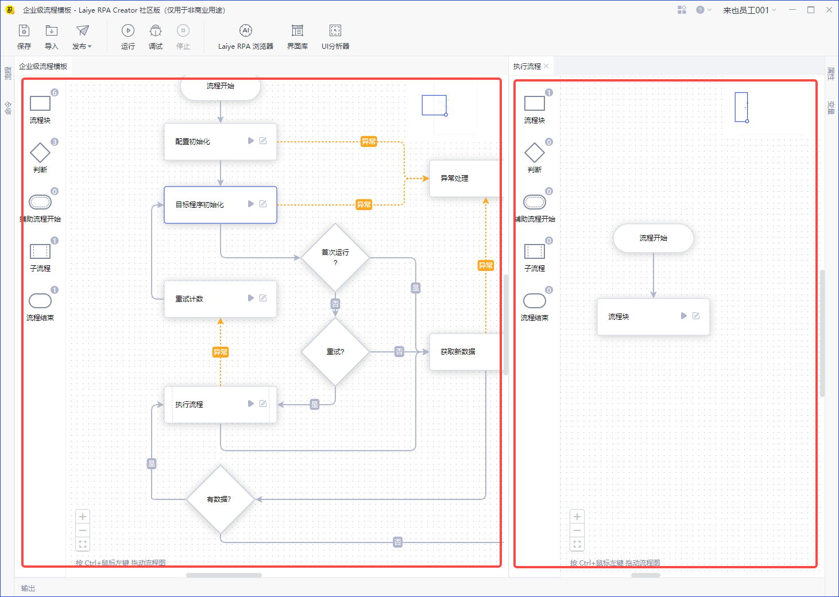
Task: Select the 首次运行? decision node
Action: 335,258
